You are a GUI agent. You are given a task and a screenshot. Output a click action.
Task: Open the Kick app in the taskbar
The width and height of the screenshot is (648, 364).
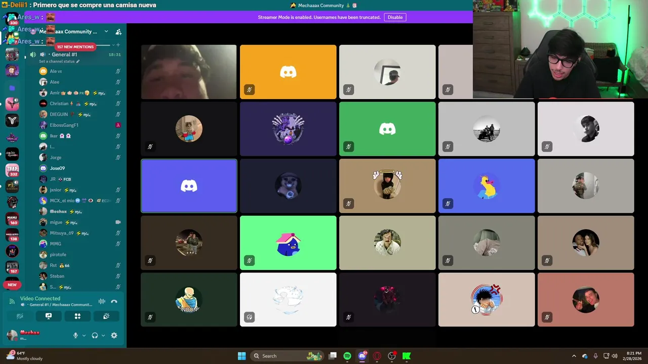click(406, 356)
